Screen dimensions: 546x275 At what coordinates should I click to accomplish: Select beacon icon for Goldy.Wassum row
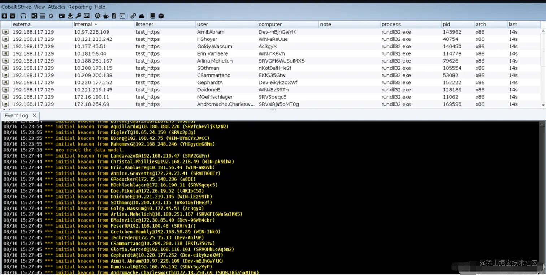[x=5, y=46]
